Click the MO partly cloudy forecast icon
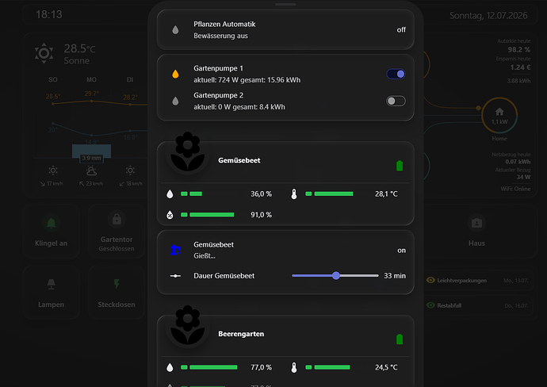The width and height of the screenshot is (547, 387). click(x=91, y=171)
